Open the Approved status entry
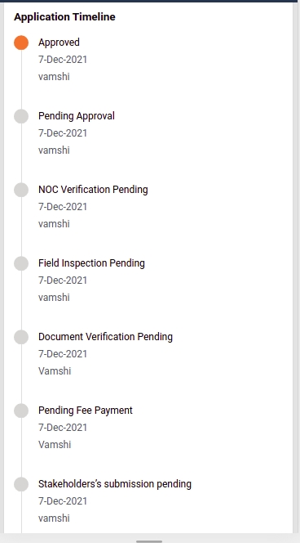The width and height of the screenshot is (300, 543). click(x=59, y=43)
